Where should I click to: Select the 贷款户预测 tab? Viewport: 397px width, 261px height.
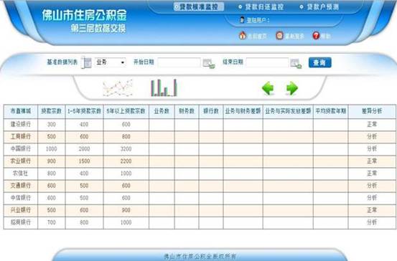pos(319,7)
